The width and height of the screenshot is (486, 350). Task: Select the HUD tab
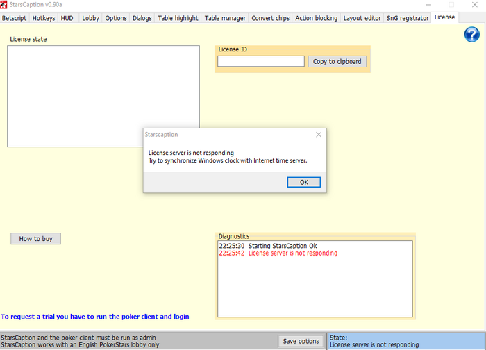67,18
